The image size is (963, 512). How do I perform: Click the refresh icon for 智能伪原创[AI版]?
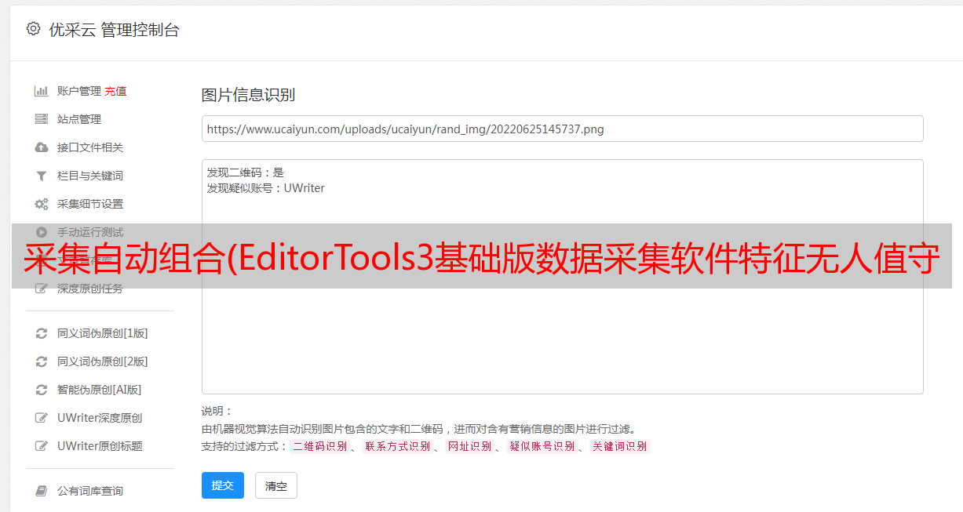42,390
